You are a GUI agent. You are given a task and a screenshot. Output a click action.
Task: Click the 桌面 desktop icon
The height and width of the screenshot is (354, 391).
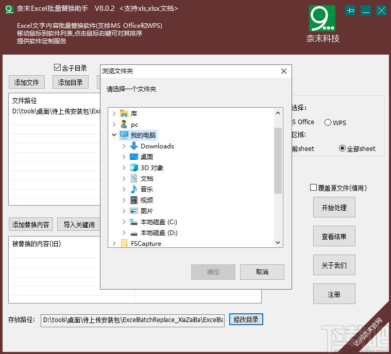134,157
